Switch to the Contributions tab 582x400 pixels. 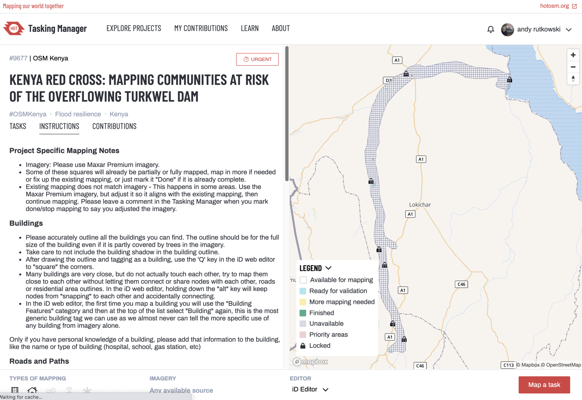114,126
